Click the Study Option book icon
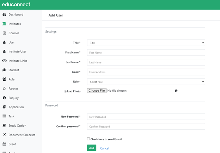The image size is (220, 153). coord(4,126)
